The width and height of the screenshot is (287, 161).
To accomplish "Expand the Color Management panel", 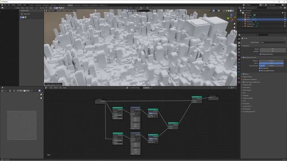I will (248, 112).
